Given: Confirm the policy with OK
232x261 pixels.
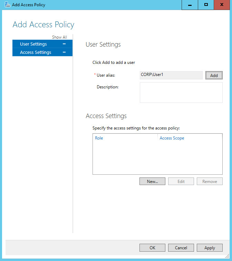Looking at the screenshot, I should [152, 248].
